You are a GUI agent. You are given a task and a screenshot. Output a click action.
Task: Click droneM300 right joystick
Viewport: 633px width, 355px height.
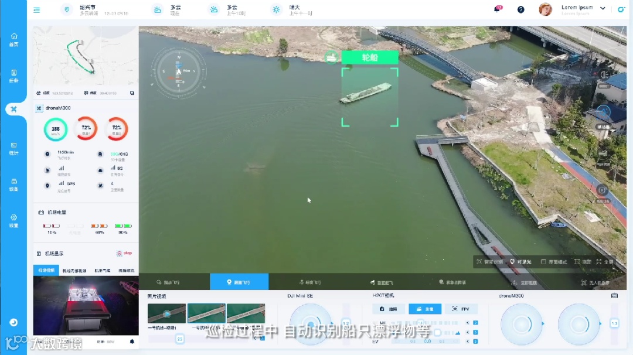pyautogui.click(x=578, y=324)
